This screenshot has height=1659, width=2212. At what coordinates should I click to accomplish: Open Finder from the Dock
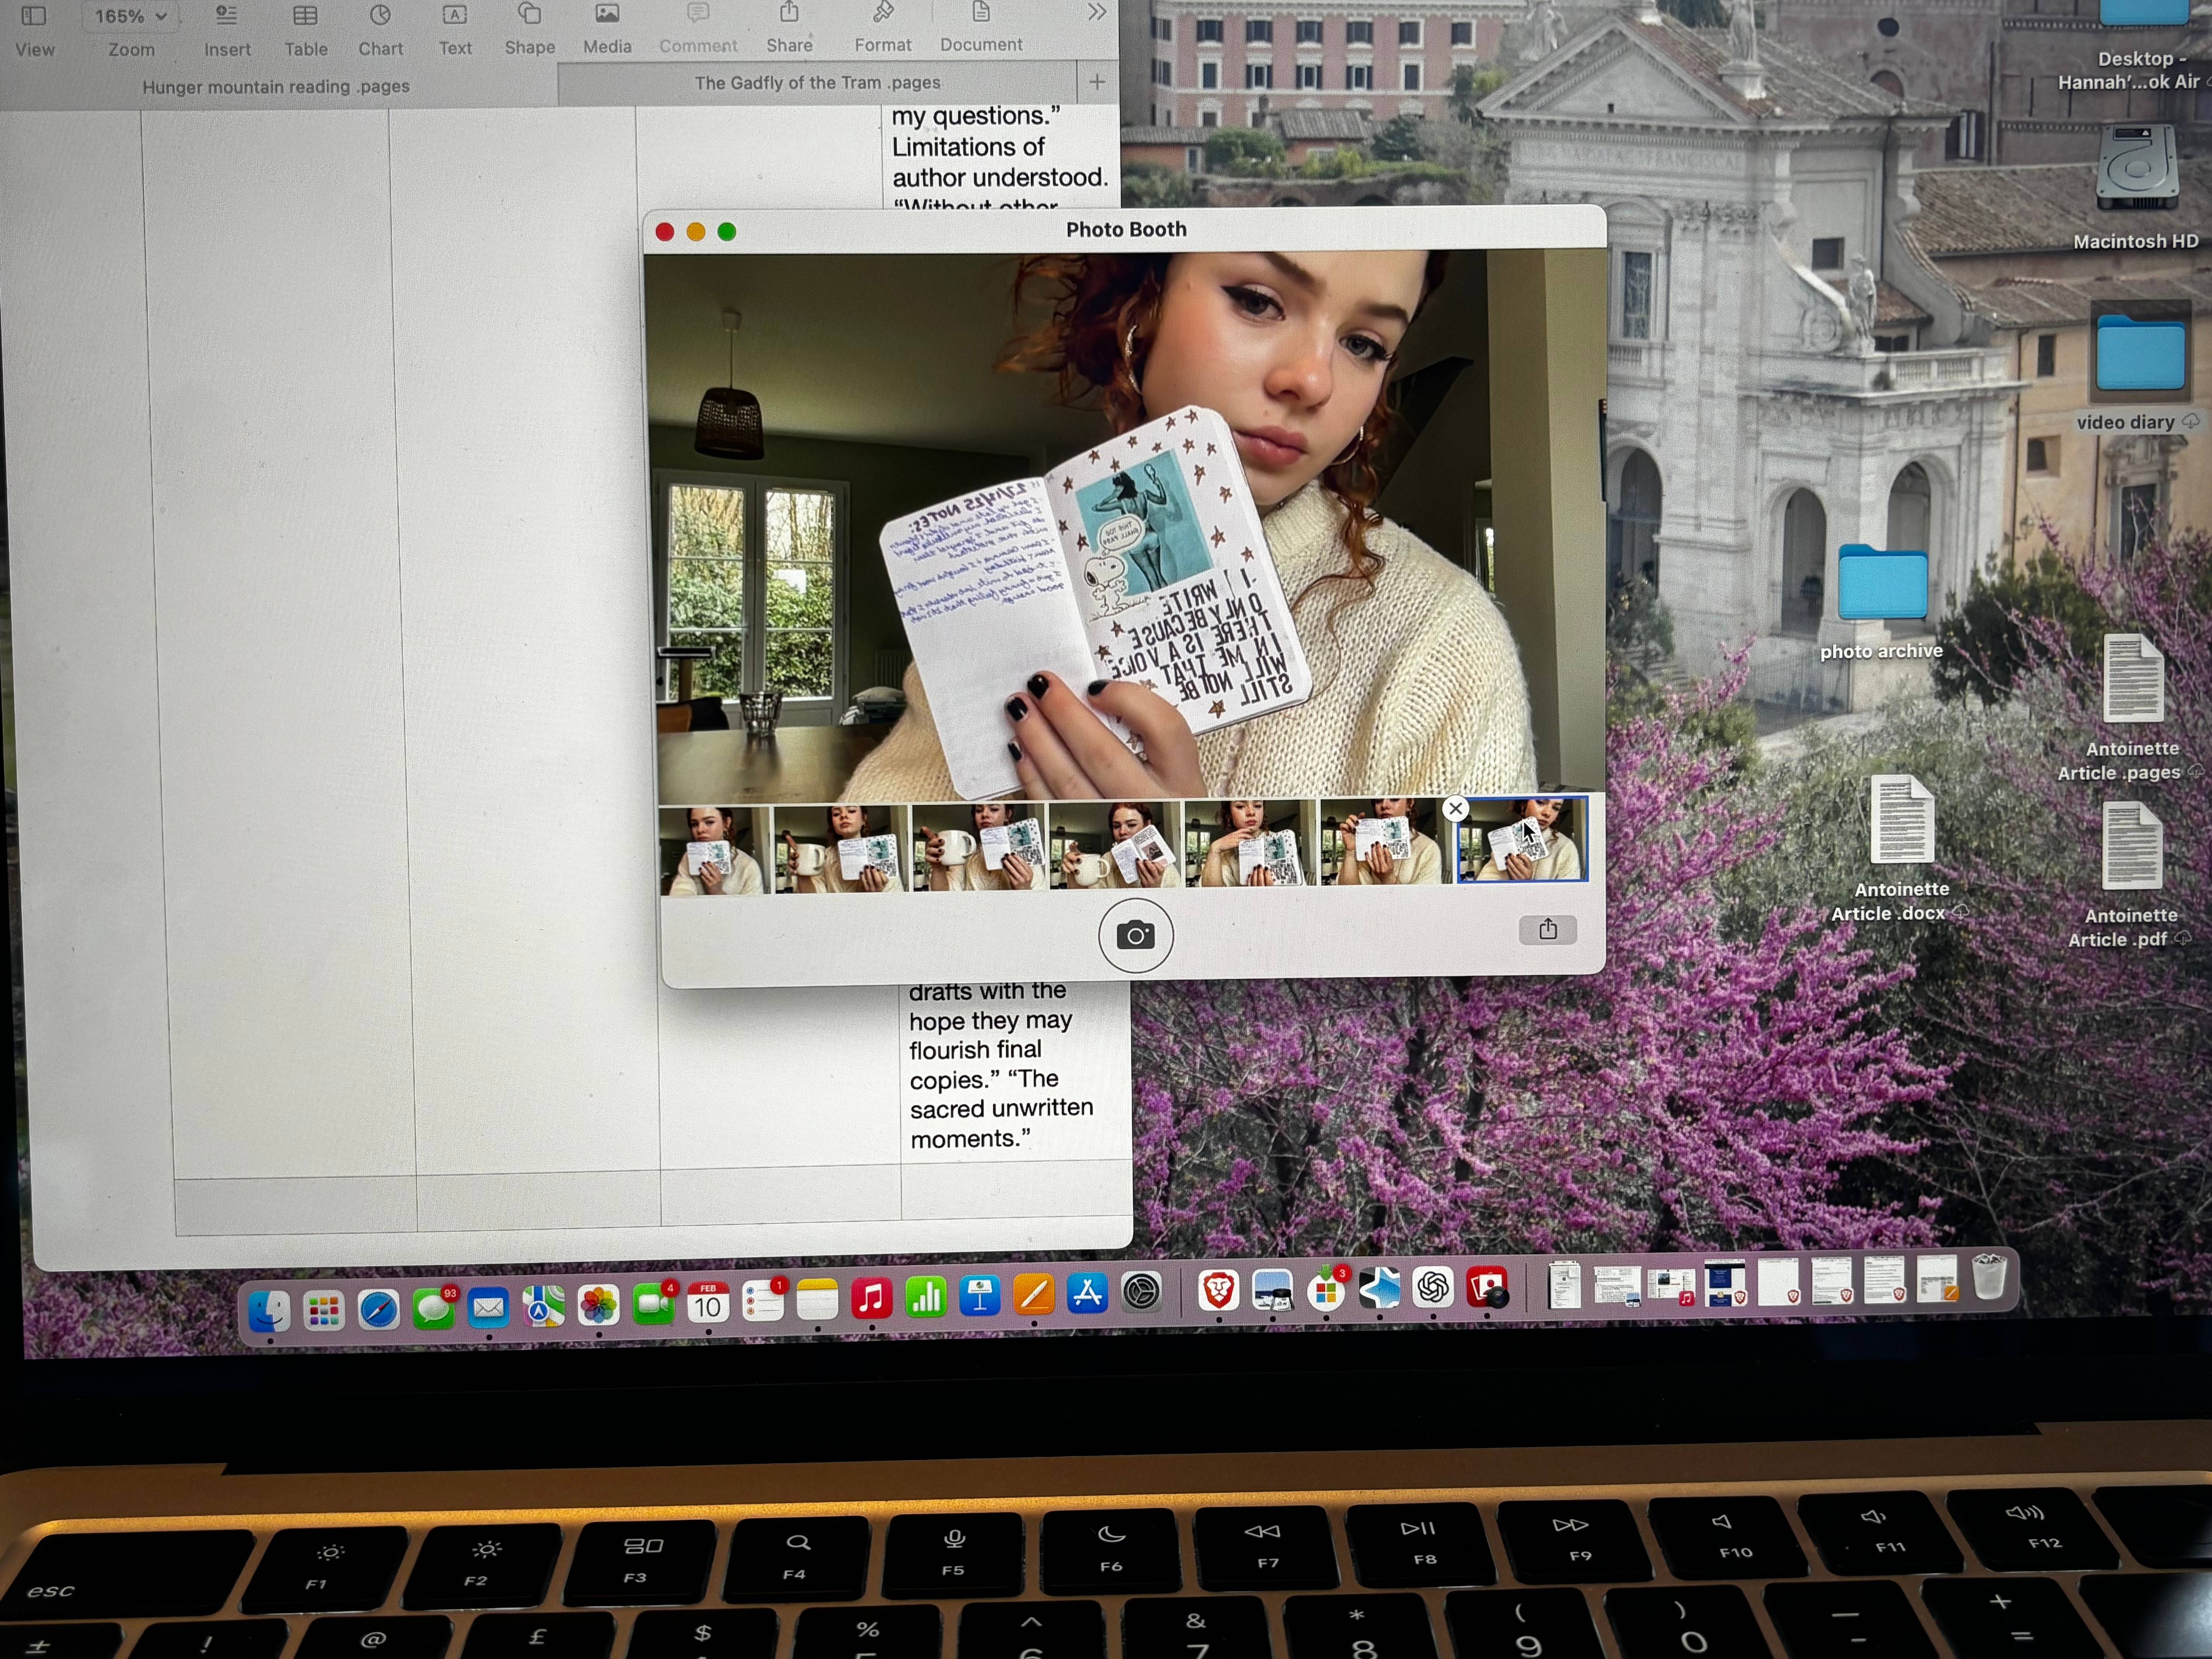click(x=269, y=1312)
